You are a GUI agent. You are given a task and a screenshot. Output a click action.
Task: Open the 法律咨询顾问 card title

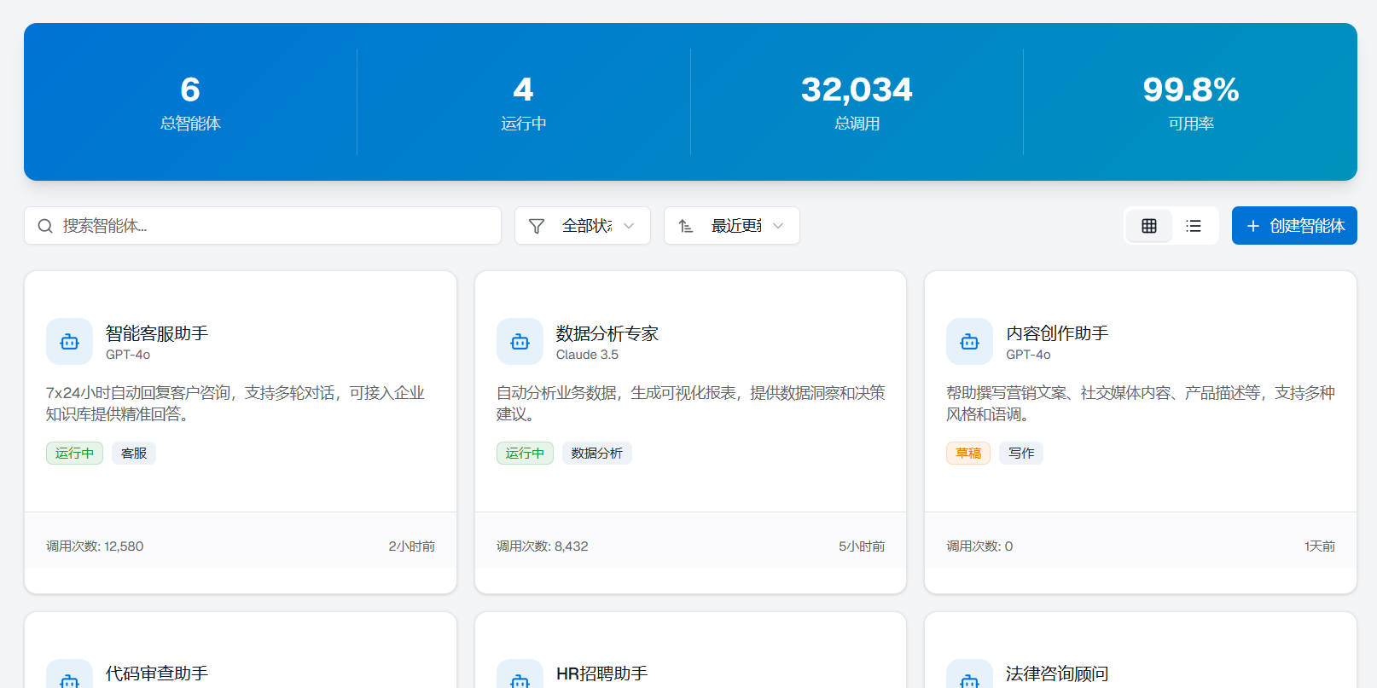[1057, 674]
